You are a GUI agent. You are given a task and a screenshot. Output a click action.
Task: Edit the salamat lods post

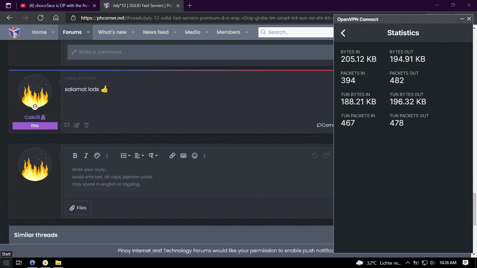pos(77,125)
